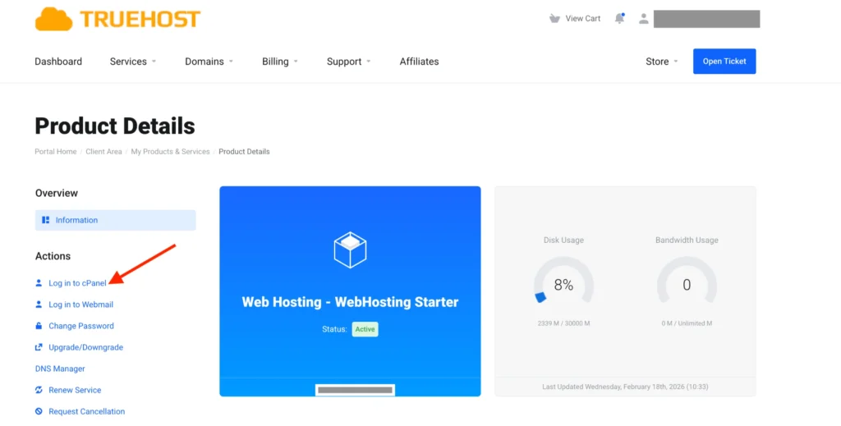The image size is (841, 426).
Task: Click the View Cart link
Action: pyautogui.click(x=583, y=19)
